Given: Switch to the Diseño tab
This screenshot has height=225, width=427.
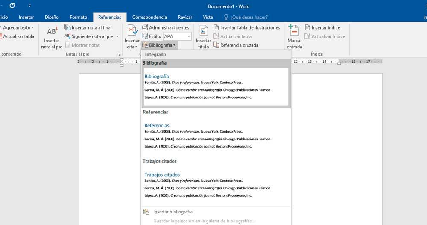Looking at the screenshot, I should point(52,17).
